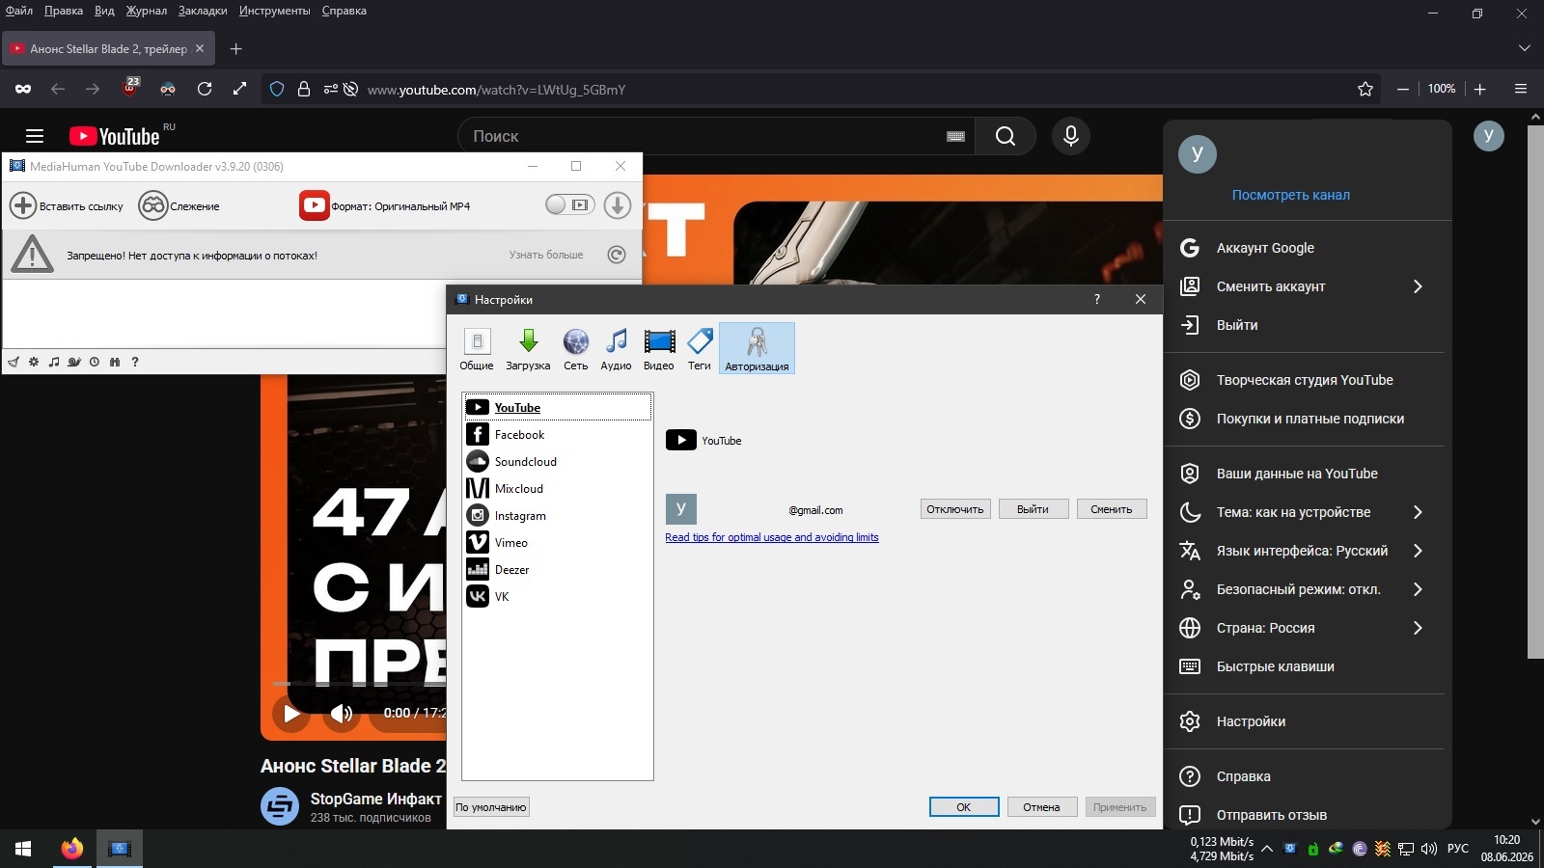Open the Windows Start button

[x=23, y=849]
